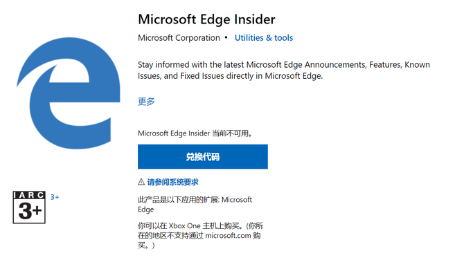Image resolution: width=464 pixels, height=260 pixels.
Task: Click the 兑换代码 button
Action: (203, 156)
